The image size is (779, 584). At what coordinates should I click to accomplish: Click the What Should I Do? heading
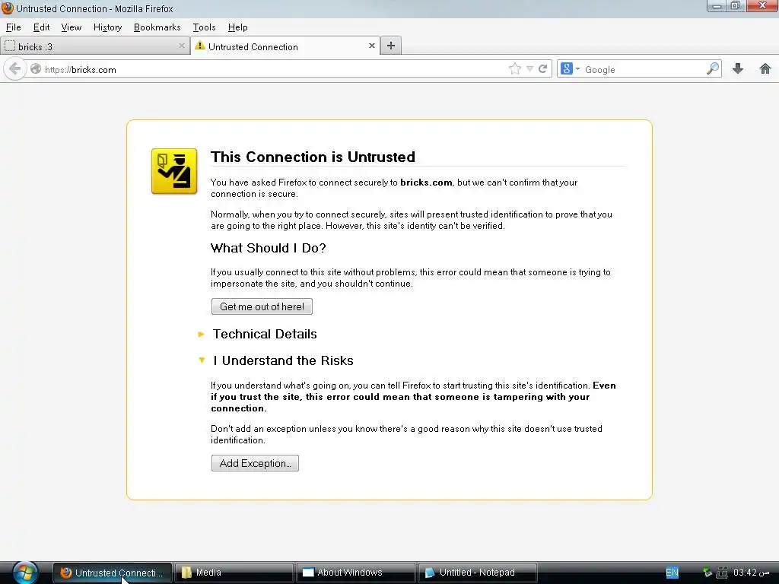click(269, 248)
